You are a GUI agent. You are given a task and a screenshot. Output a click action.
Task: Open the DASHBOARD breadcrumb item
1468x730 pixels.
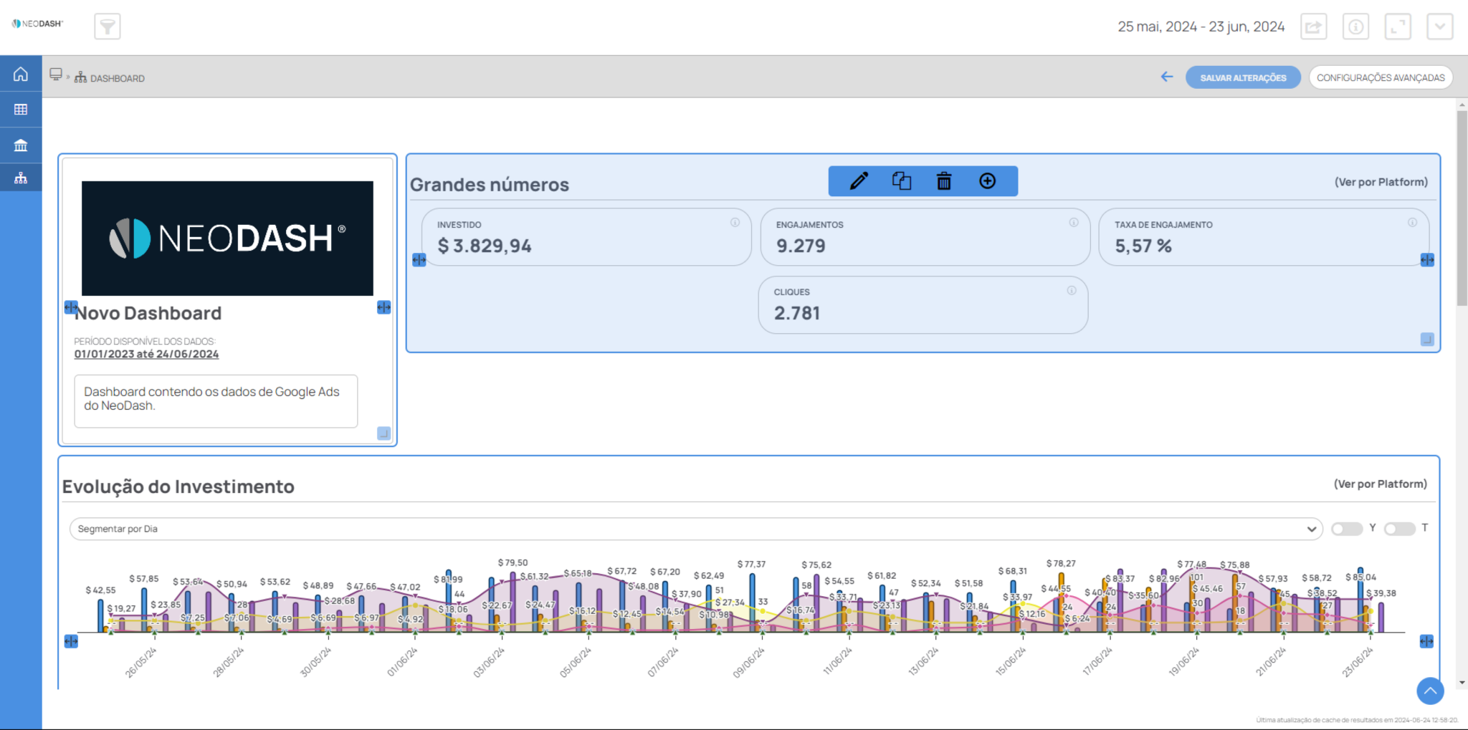coord(117,77)
